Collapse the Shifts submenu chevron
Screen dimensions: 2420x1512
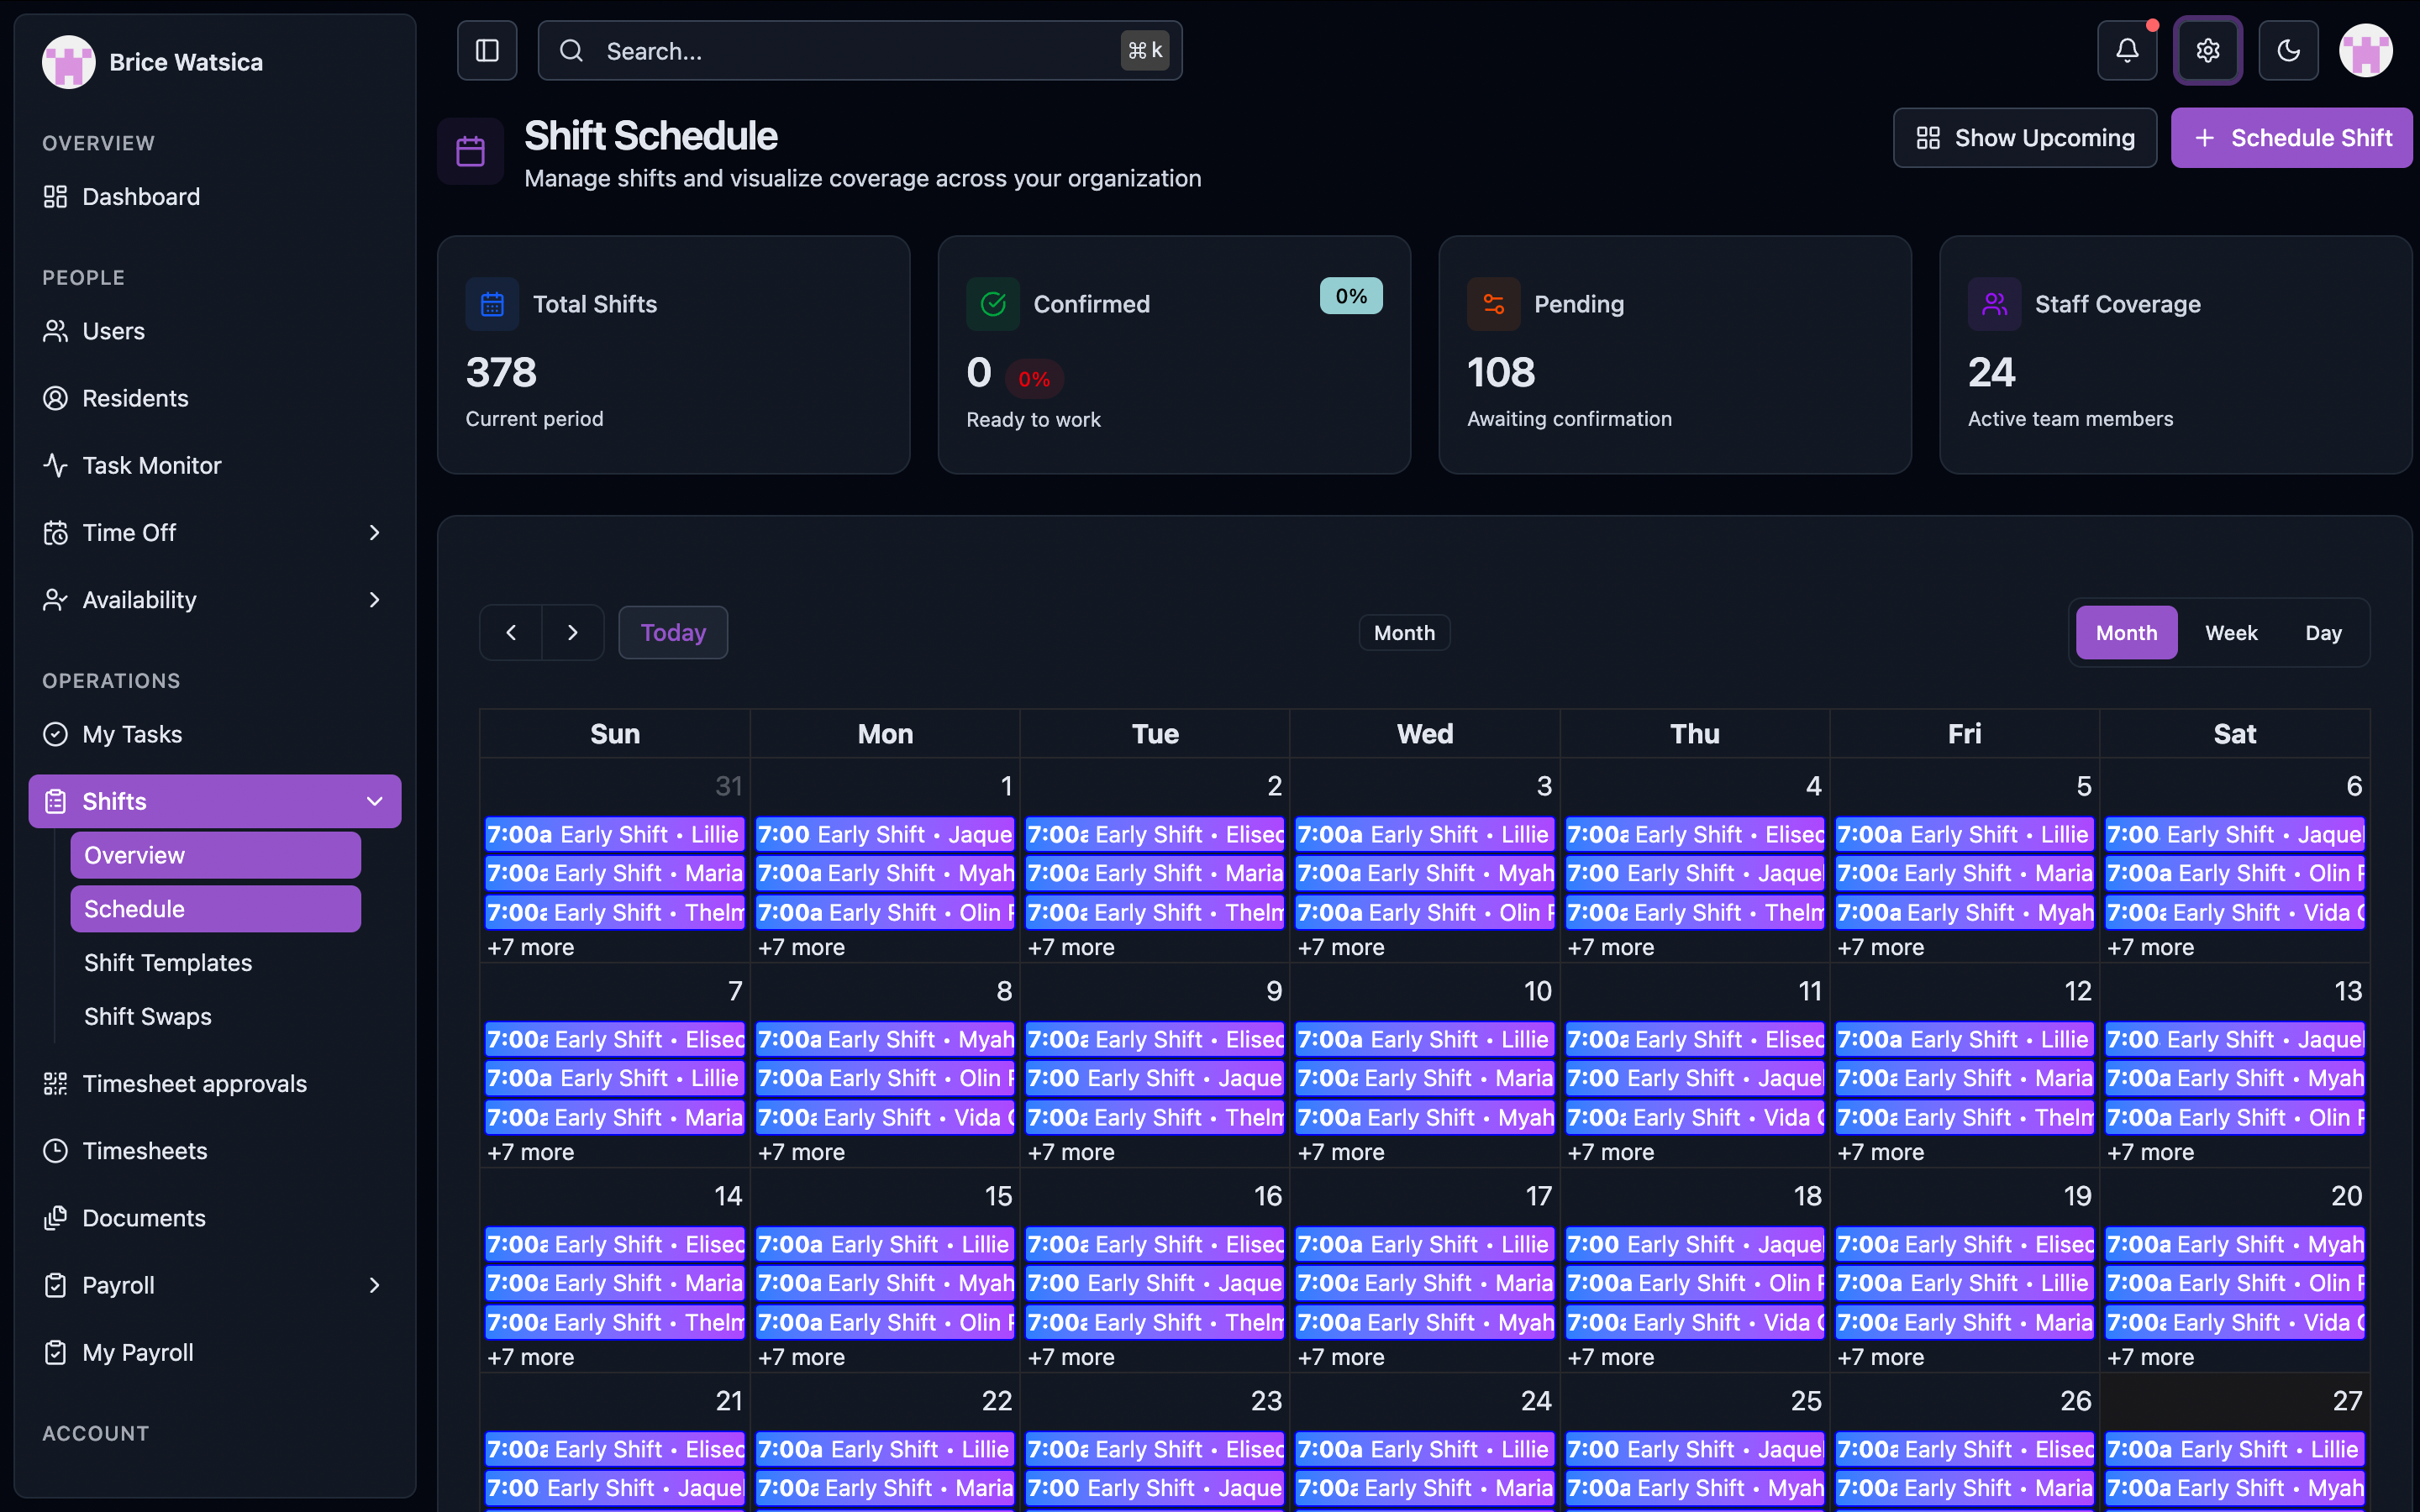click(x=375, y=801)
